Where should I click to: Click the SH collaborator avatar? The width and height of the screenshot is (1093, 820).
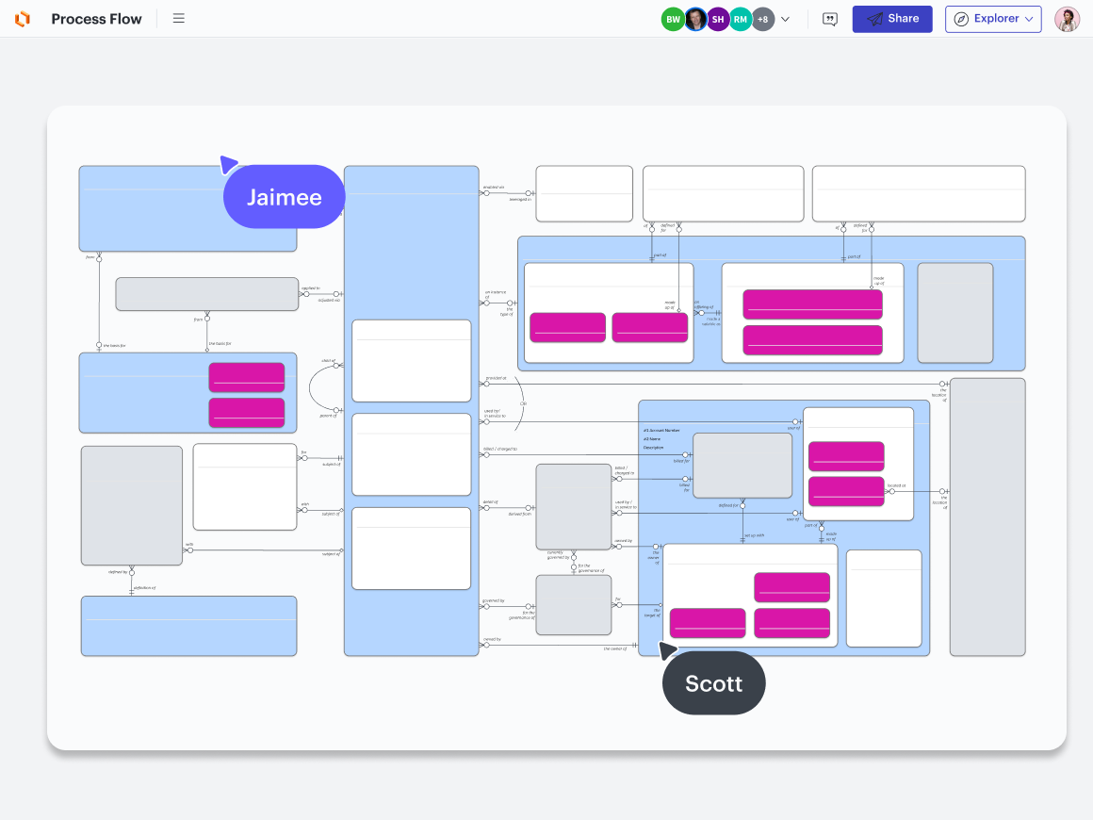(x=718, y=19)
